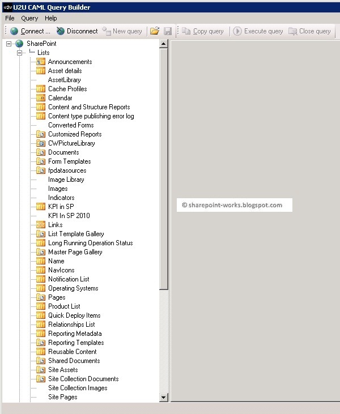Select the Notification List item

click(69, 279)
